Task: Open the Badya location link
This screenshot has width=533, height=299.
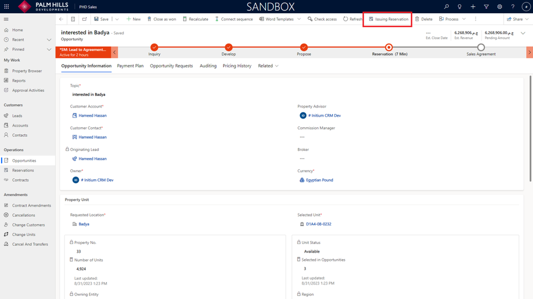Action: (x=84, y=224)
